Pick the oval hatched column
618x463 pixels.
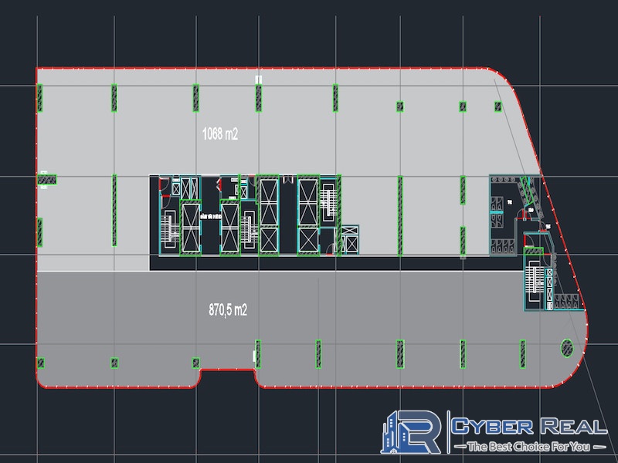pos(567,348)
